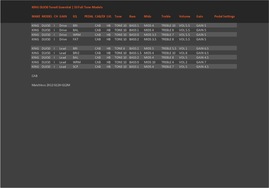Select BAL in the Drive BAL row
The height and width of the screenshot is (188, 269).
(x=75, y=30)
